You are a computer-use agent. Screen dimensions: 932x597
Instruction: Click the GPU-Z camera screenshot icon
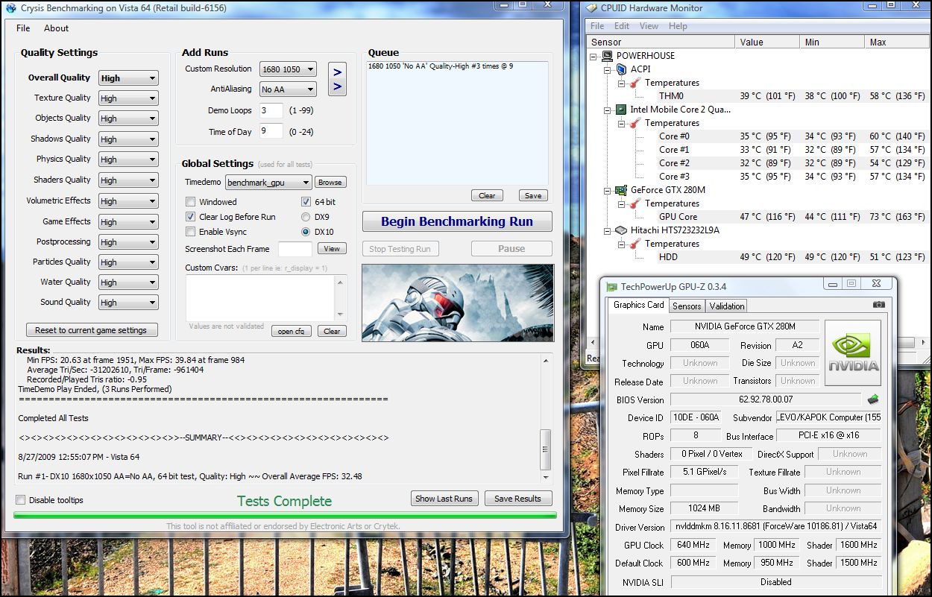[879, 305]
